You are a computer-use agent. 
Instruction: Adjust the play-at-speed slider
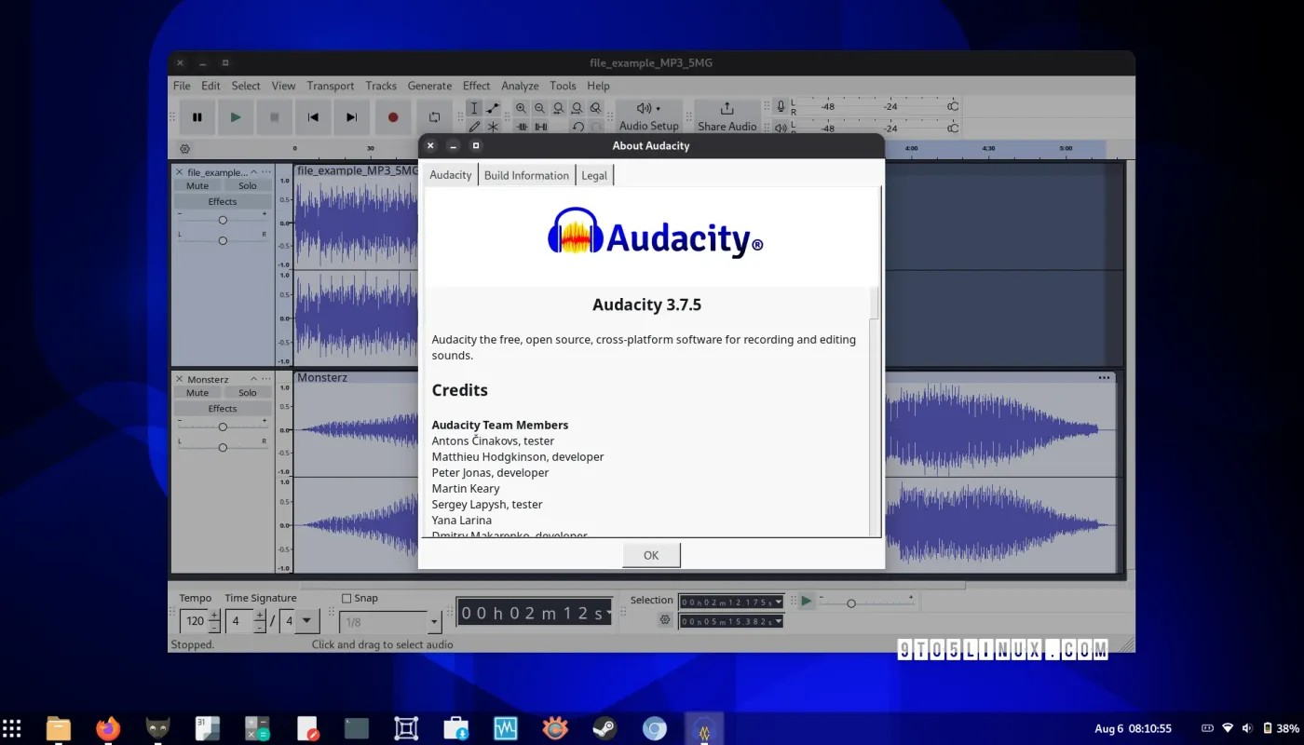(850, 603)
